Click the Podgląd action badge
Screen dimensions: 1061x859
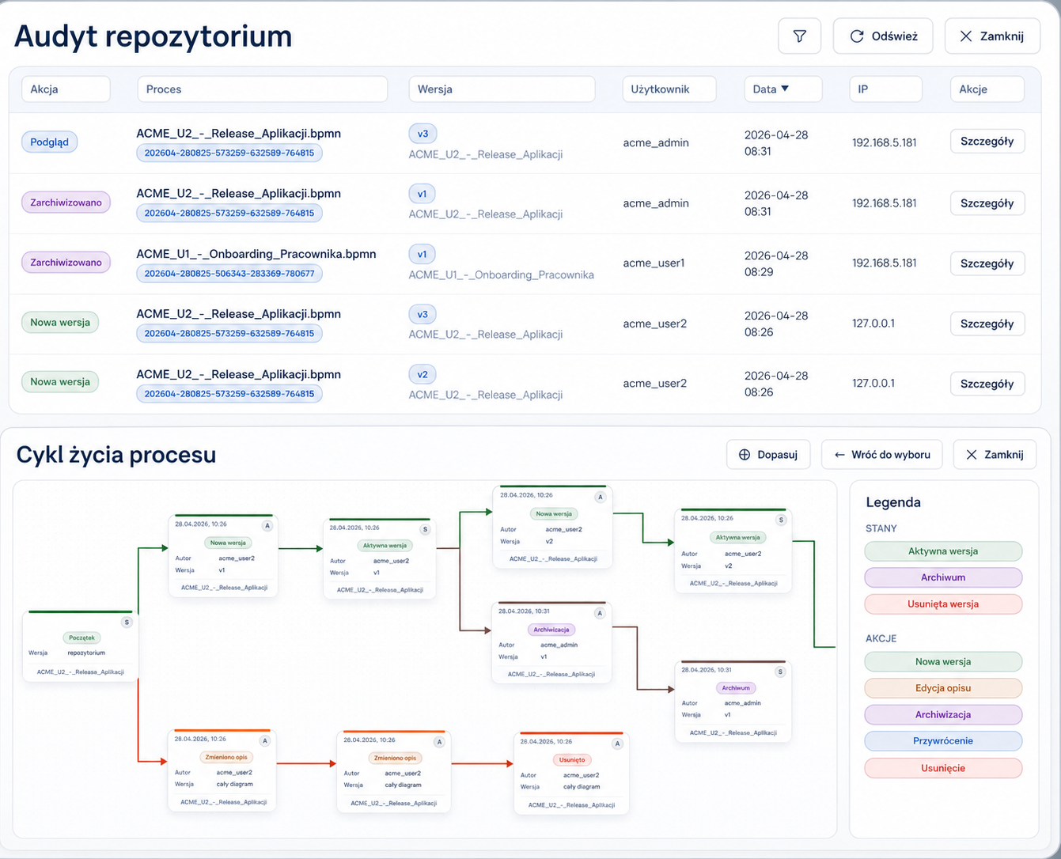click(49, 142)
